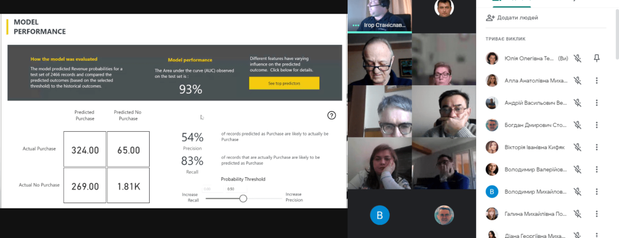This screenshot has width=619, height=238.
Task: Click the Probability Threshold slider handle
Action: (243, 198)
